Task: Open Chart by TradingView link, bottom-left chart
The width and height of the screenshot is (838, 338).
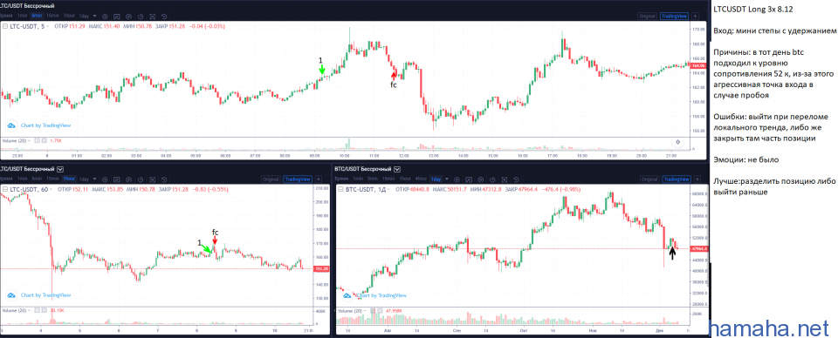Action: pos(45,294)
